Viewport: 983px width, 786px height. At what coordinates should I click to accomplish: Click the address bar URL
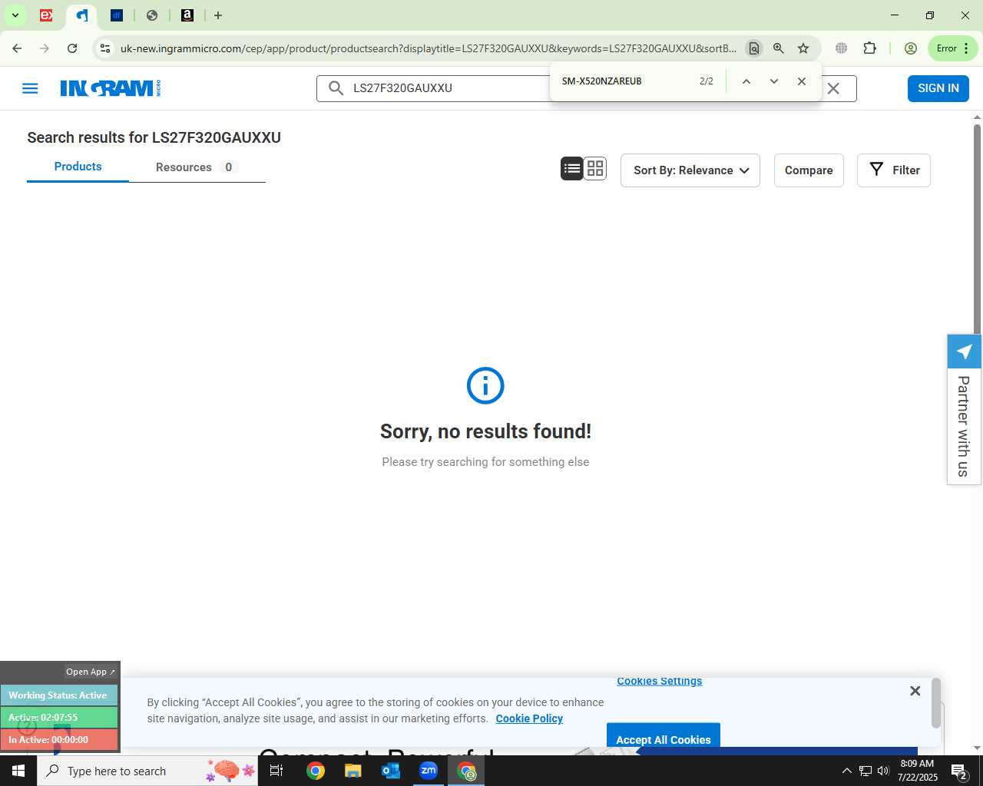point(428,48)
